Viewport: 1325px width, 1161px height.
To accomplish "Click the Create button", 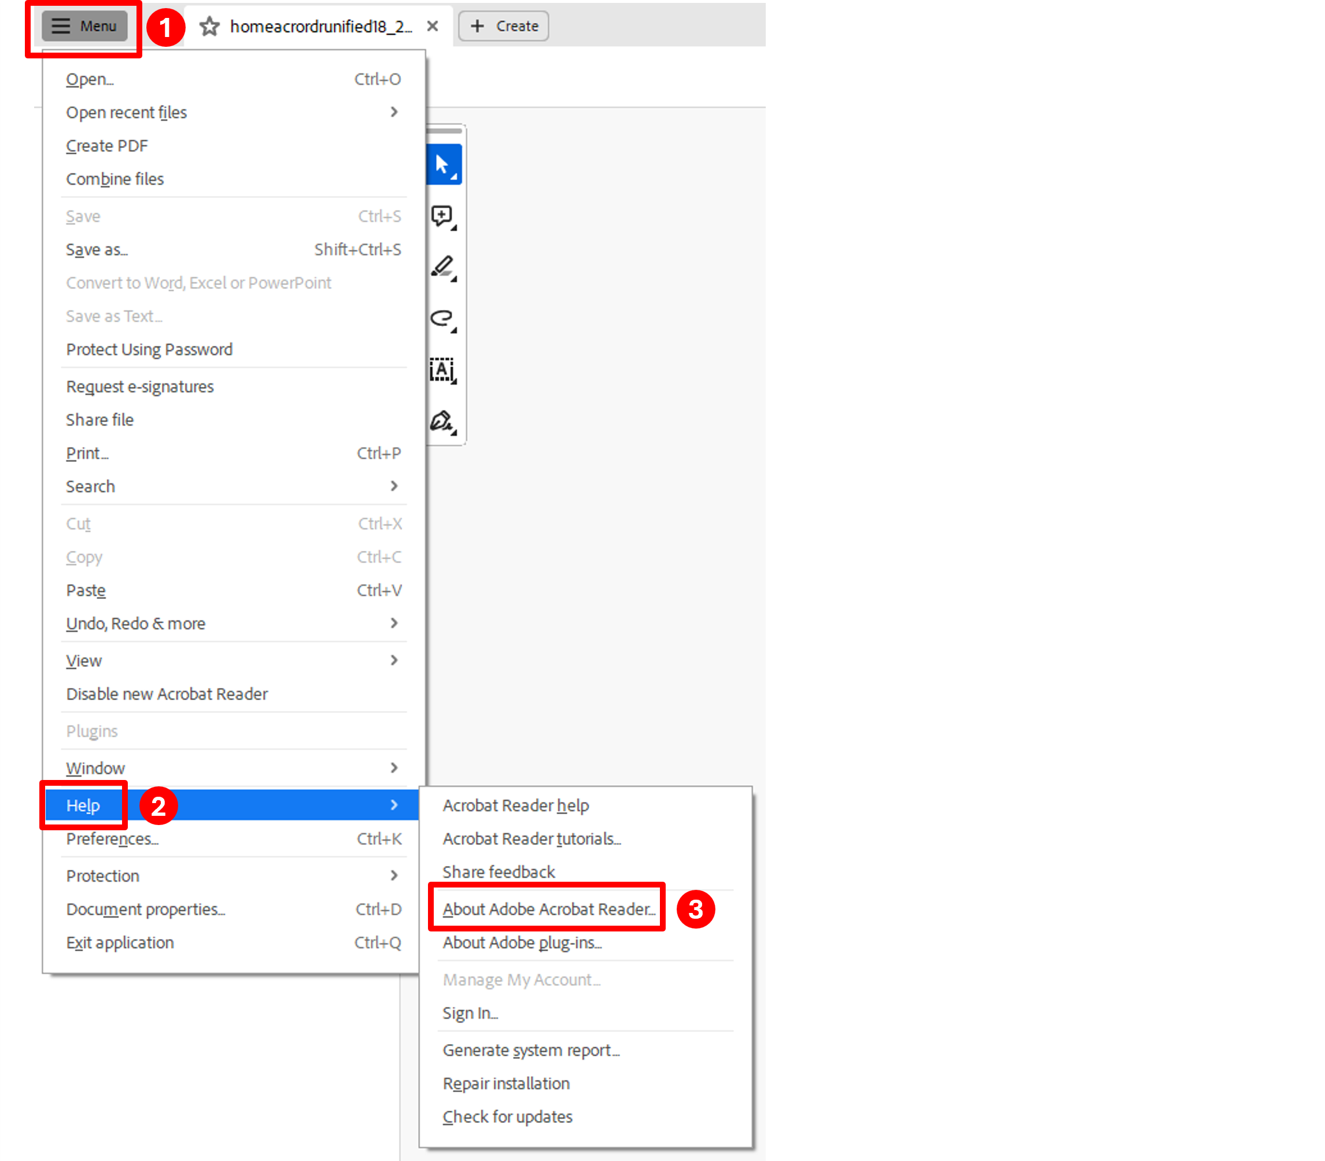I will point(503,26).
